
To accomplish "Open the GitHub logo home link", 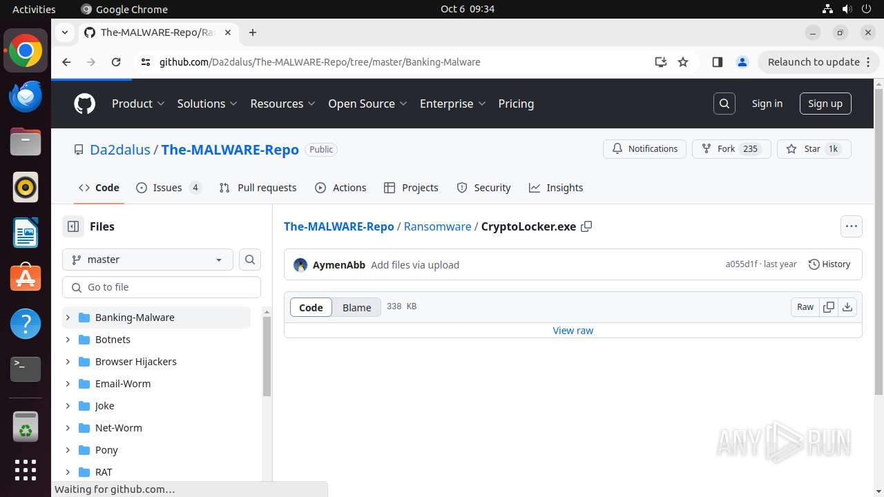I will tap(84, 104).
